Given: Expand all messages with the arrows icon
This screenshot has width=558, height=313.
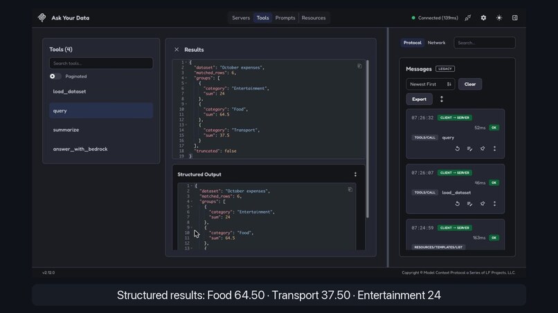Looking at the screenshot, I should [x=442, y=99].
